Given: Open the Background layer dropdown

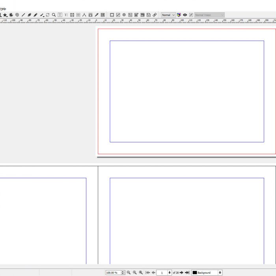Looking at the screenshot, I should (x=220, y=272).
